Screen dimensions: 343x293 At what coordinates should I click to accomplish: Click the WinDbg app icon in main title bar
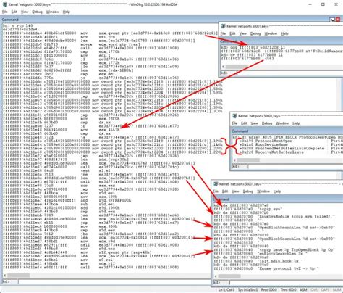tap(4, 4)
